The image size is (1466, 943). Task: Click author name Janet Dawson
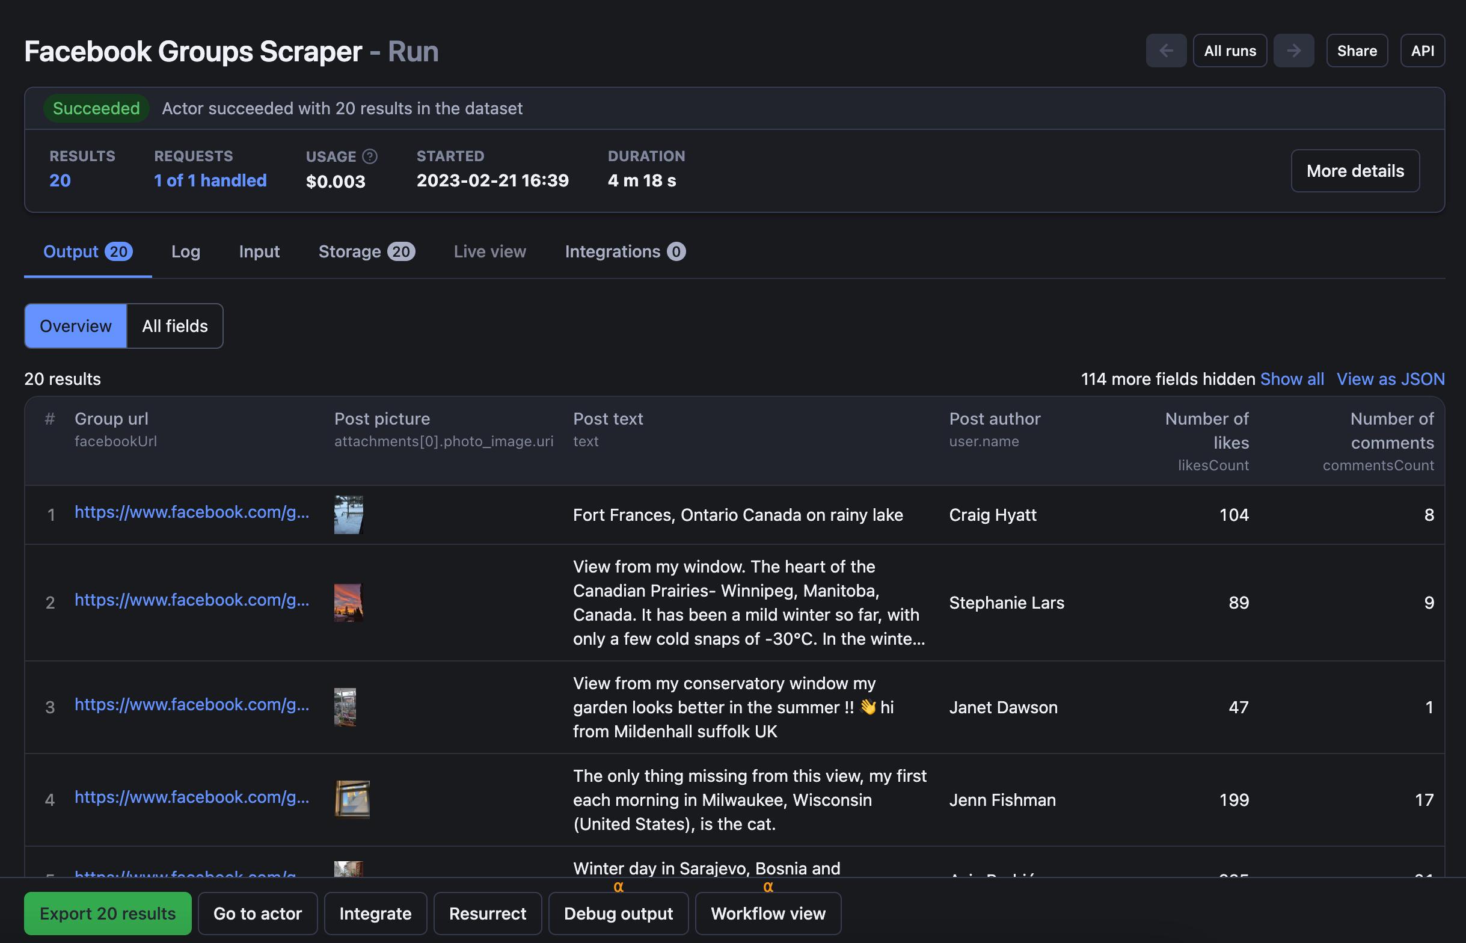tap(1003, 707)
